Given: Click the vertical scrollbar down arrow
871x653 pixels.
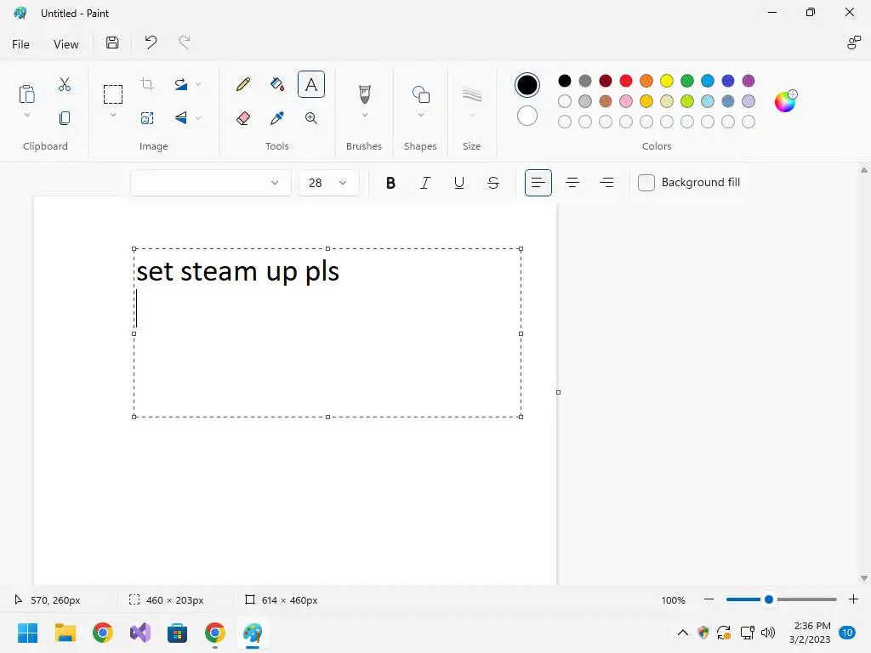Looking at the screenshot, I should pyautogui.click(x=864, y=578).
